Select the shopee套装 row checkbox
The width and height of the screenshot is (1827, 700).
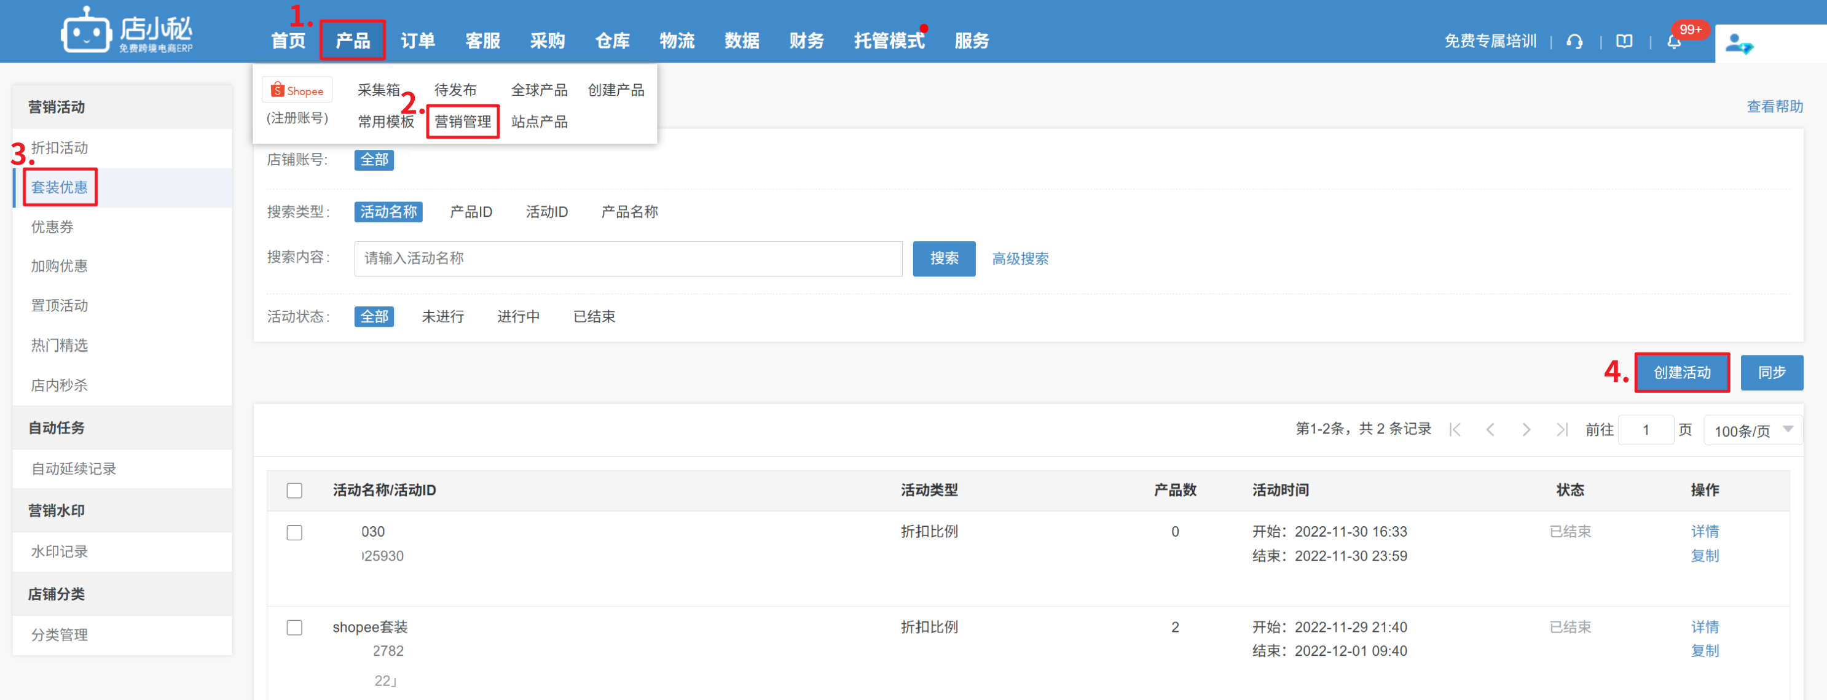(294, 628)
